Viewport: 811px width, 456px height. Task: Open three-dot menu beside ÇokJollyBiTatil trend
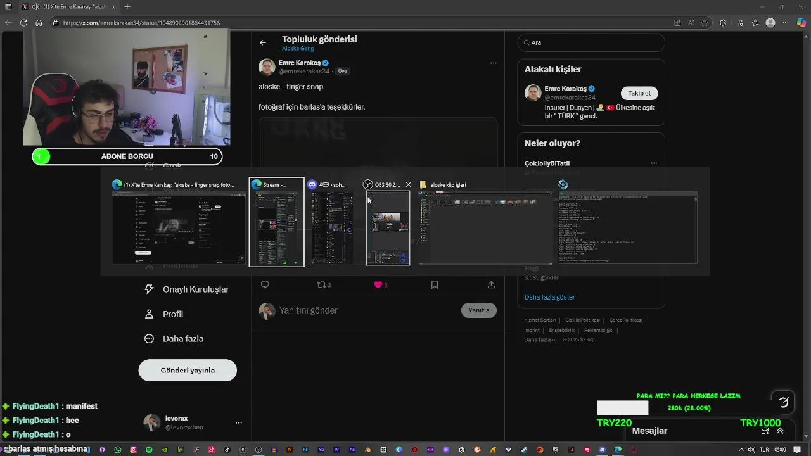[654, 163]
